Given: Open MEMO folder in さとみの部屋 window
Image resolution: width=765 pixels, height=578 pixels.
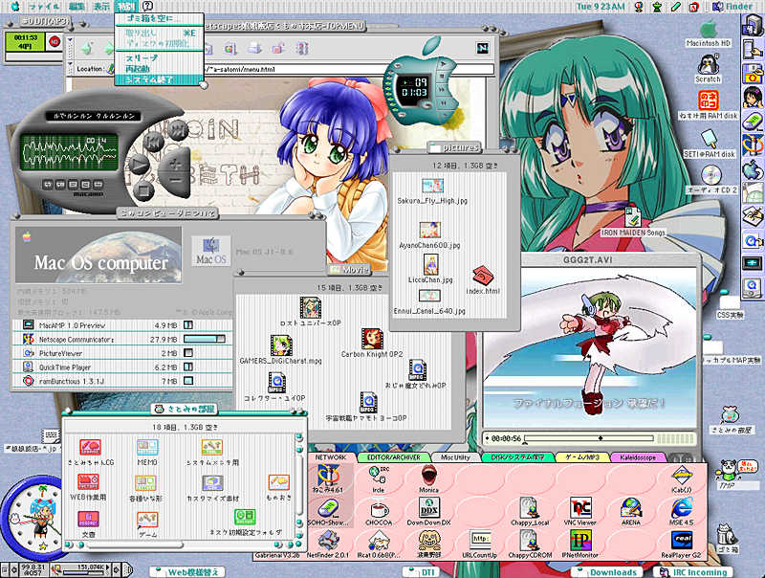Looking at the screenshot, I should (147, 448).
